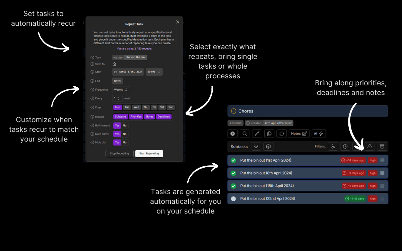Screen dimensions: 402x251
Task: Click the pencil edit icon in Chores toolbar
Action: coord(257,134)
